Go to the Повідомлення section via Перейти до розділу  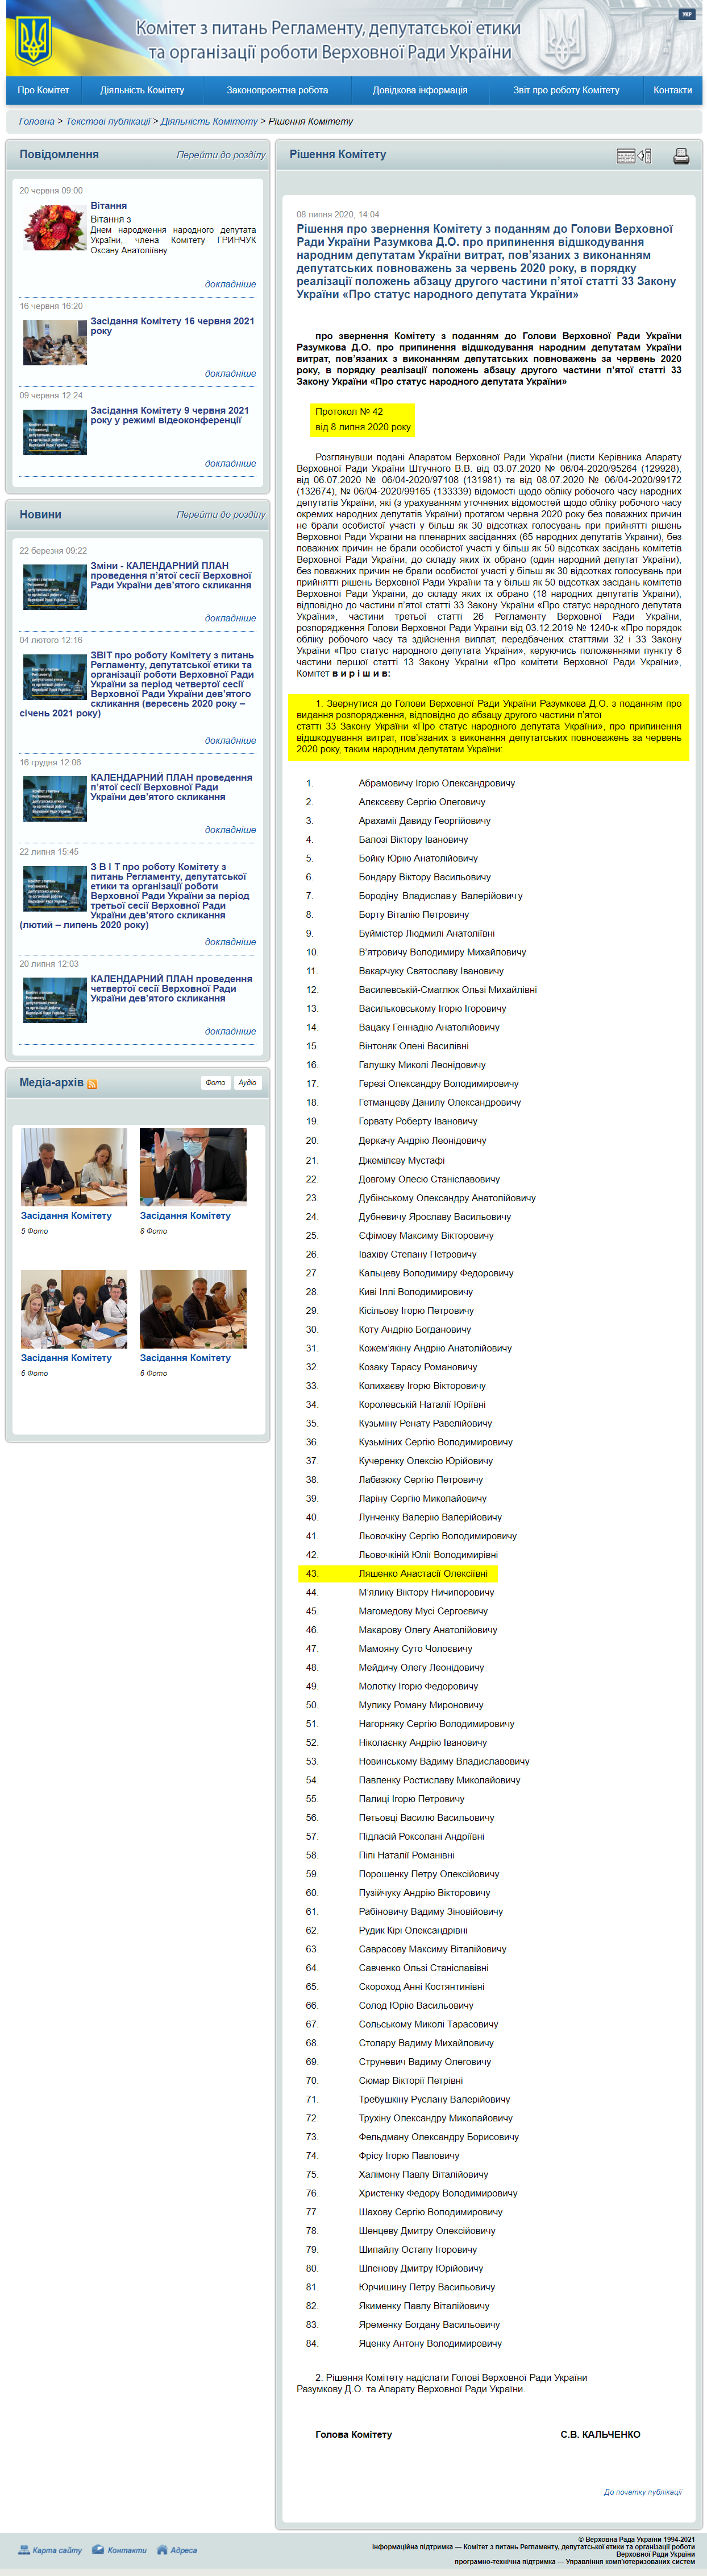tap(221, 155)
